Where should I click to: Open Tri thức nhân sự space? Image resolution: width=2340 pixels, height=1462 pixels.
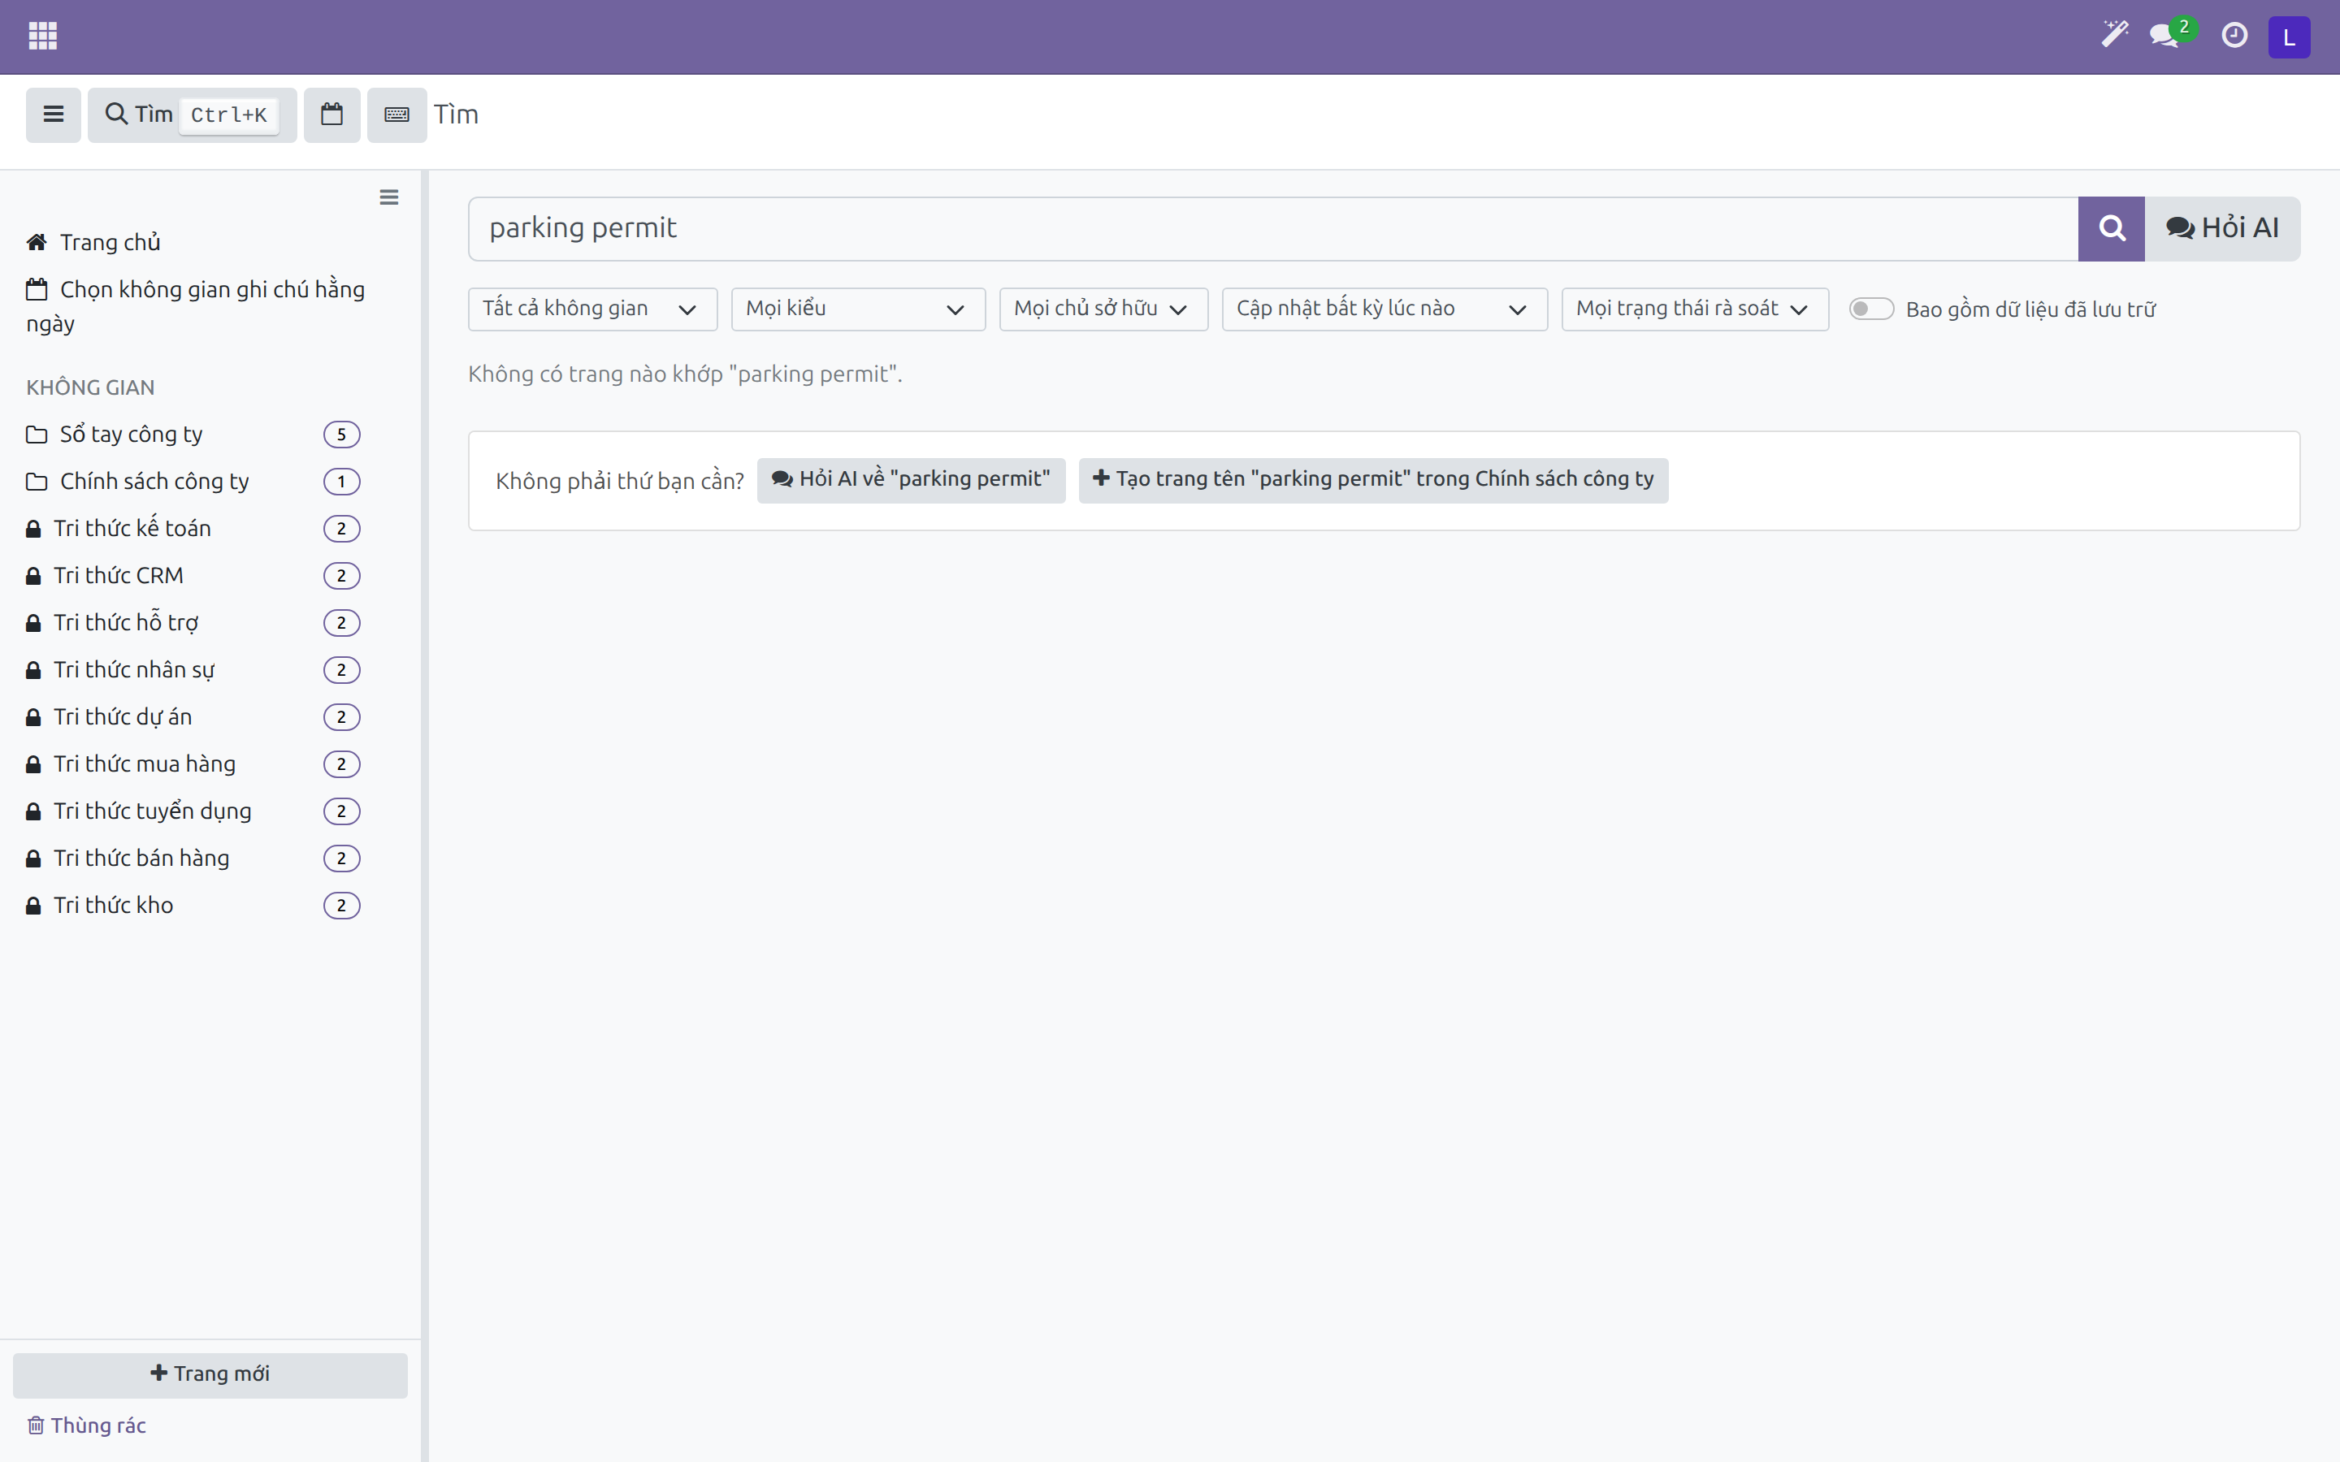134,669
